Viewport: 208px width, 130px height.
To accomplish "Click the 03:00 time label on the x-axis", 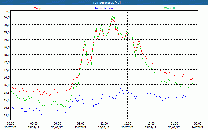I will (x=34, y=124).
